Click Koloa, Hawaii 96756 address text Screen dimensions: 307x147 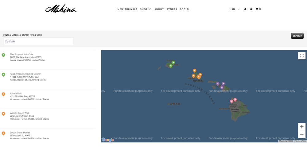click(28, 60)
